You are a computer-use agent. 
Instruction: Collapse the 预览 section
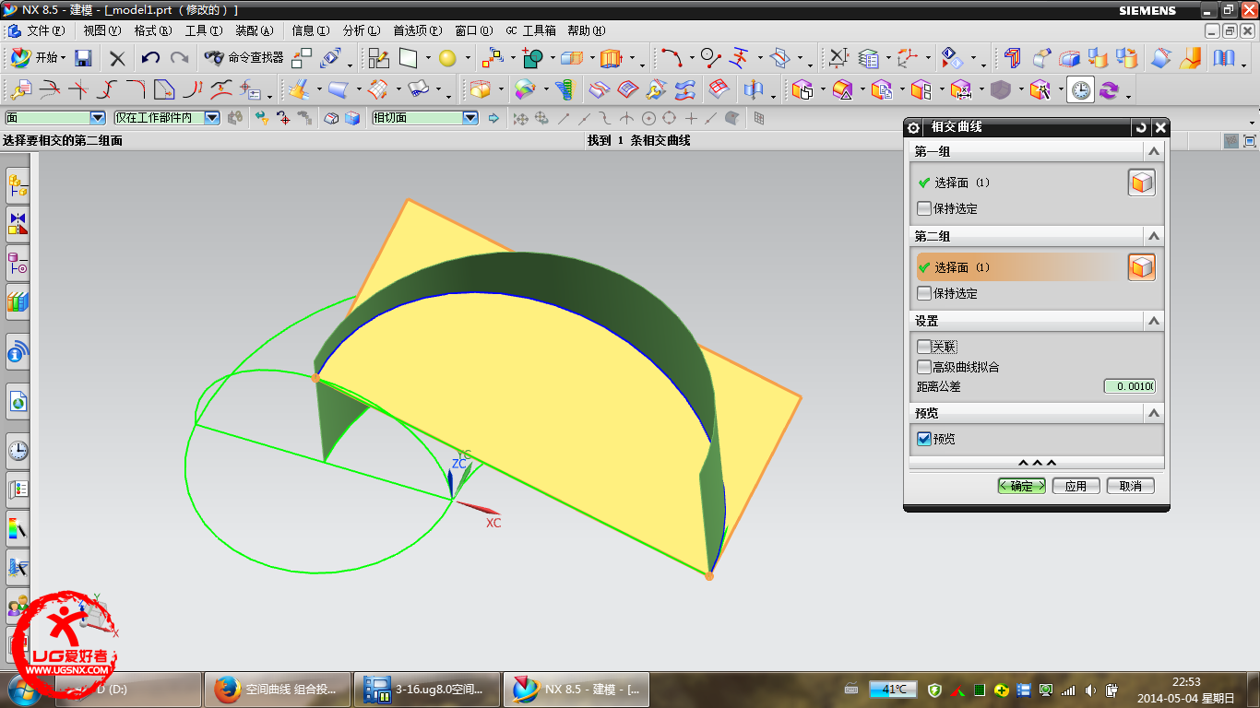point(1153,413)
